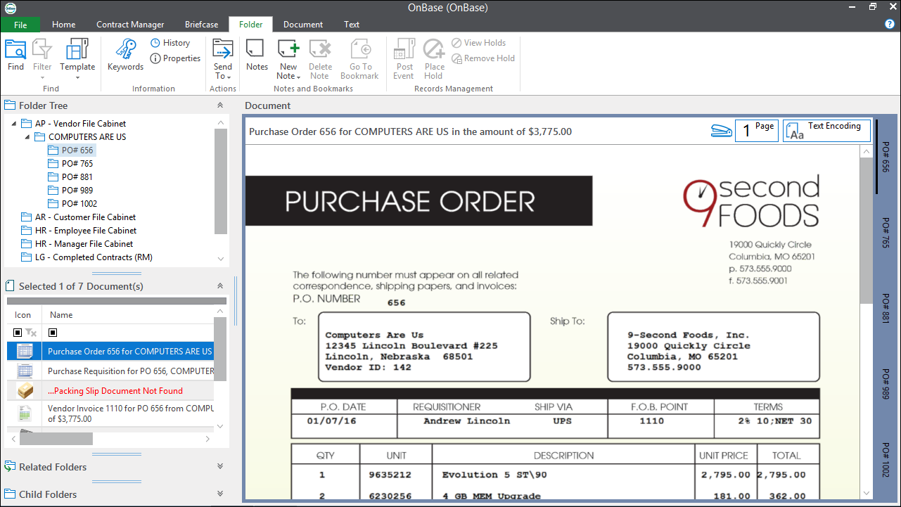Image resolution: width=901 pixels, height=507 pixels.
Task: Switch to the Home tab
Action: tap(63, 25)
